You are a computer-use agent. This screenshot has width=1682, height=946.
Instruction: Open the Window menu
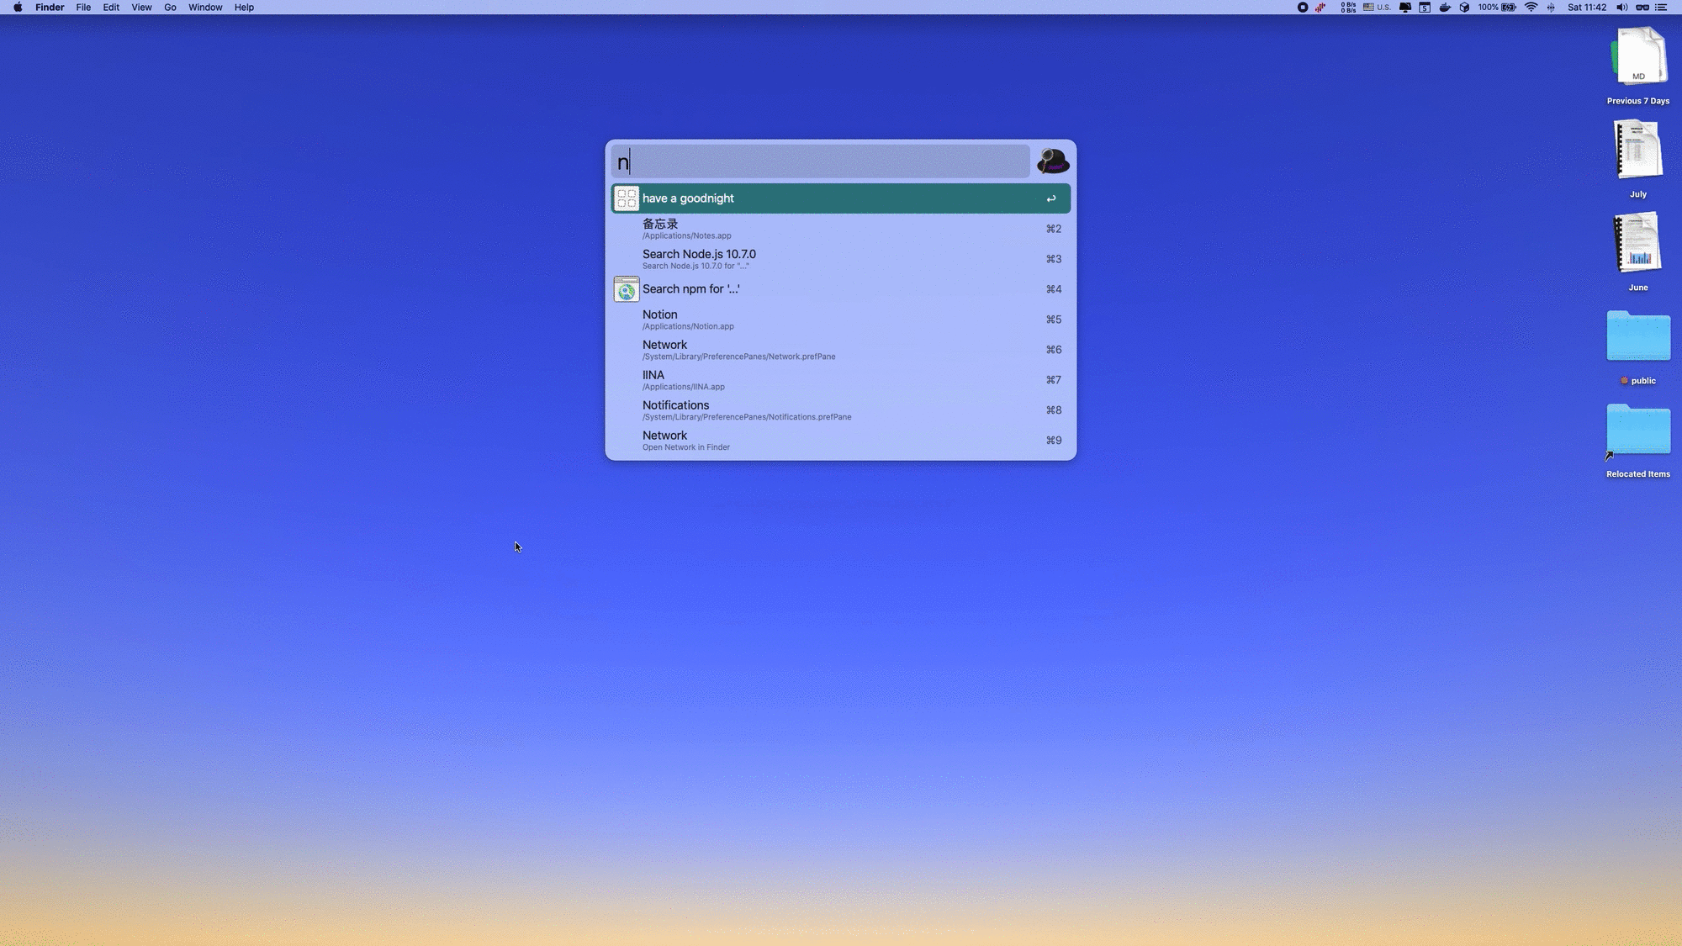(x=205, y=8)
